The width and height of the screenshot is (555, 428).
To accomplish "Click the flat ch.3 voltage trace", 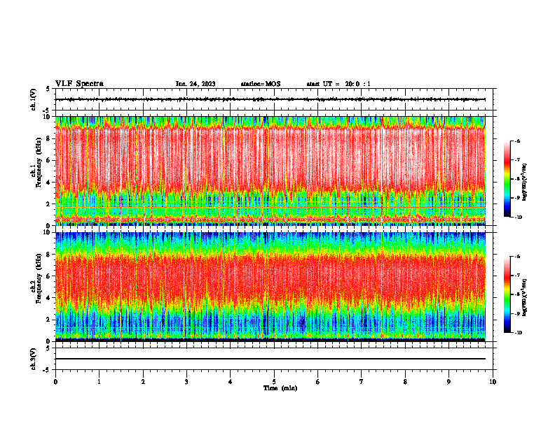I will (x=270, y=359).
